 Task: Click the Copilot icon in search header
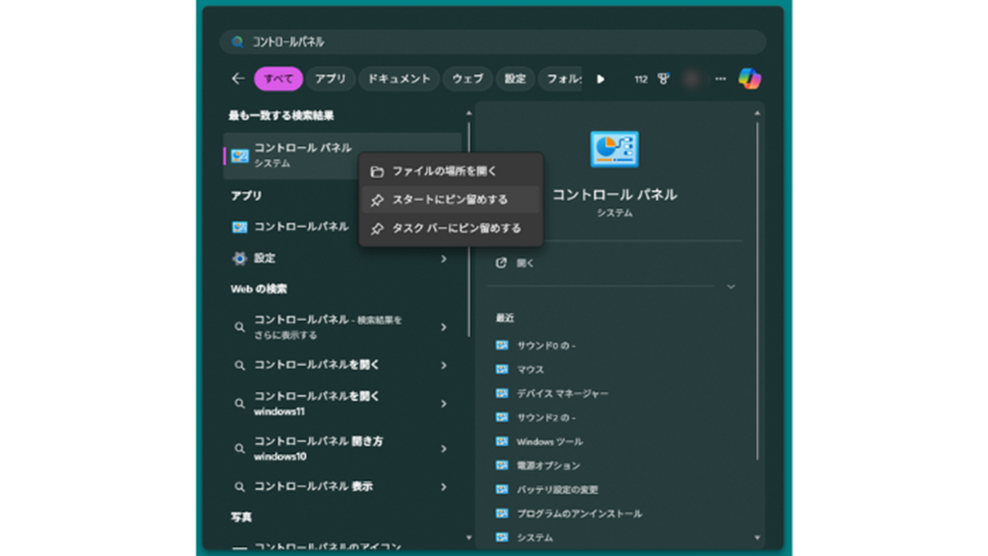(749, 79)
